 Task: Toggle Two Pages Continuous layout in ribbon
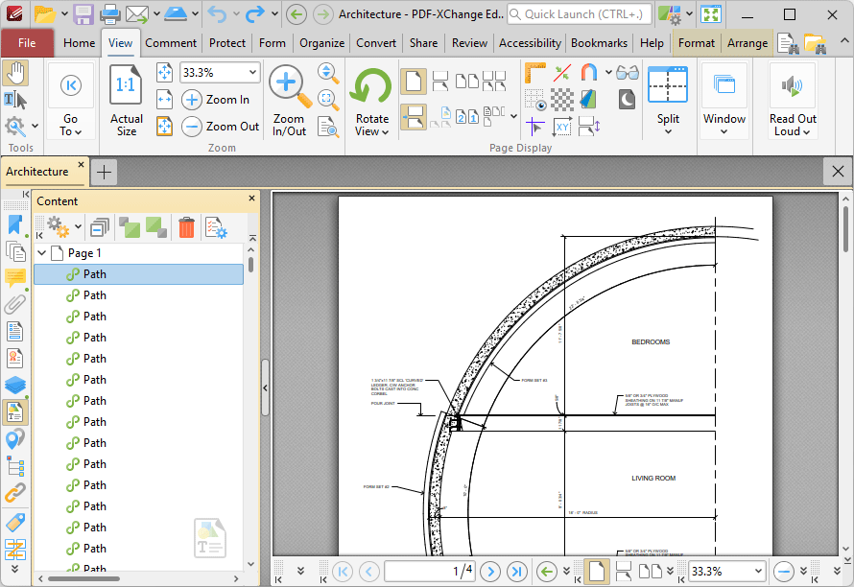coord(494,82)
